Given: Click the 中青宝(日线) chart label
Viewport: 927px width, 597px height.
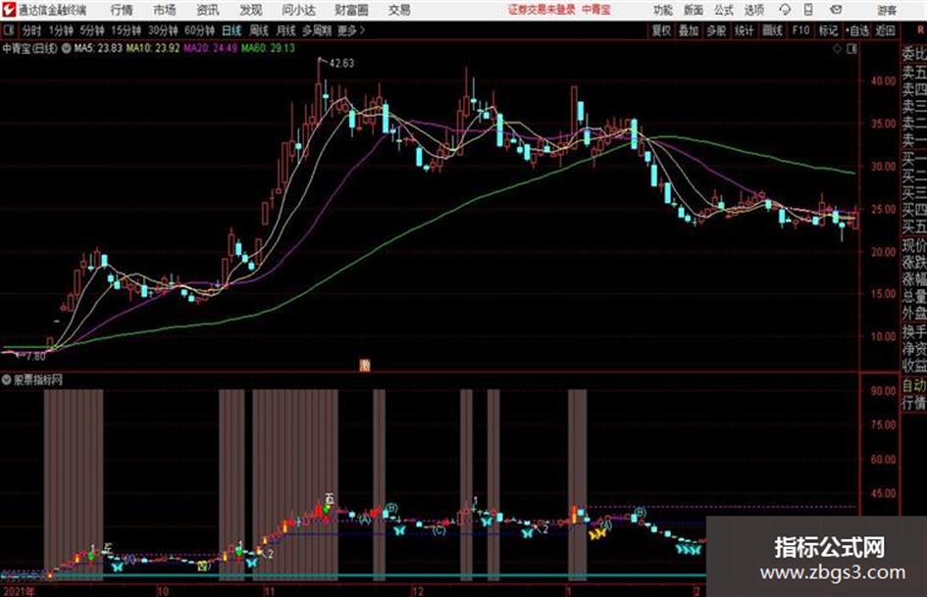Looking at the screenshot, I should click(30, 48).
